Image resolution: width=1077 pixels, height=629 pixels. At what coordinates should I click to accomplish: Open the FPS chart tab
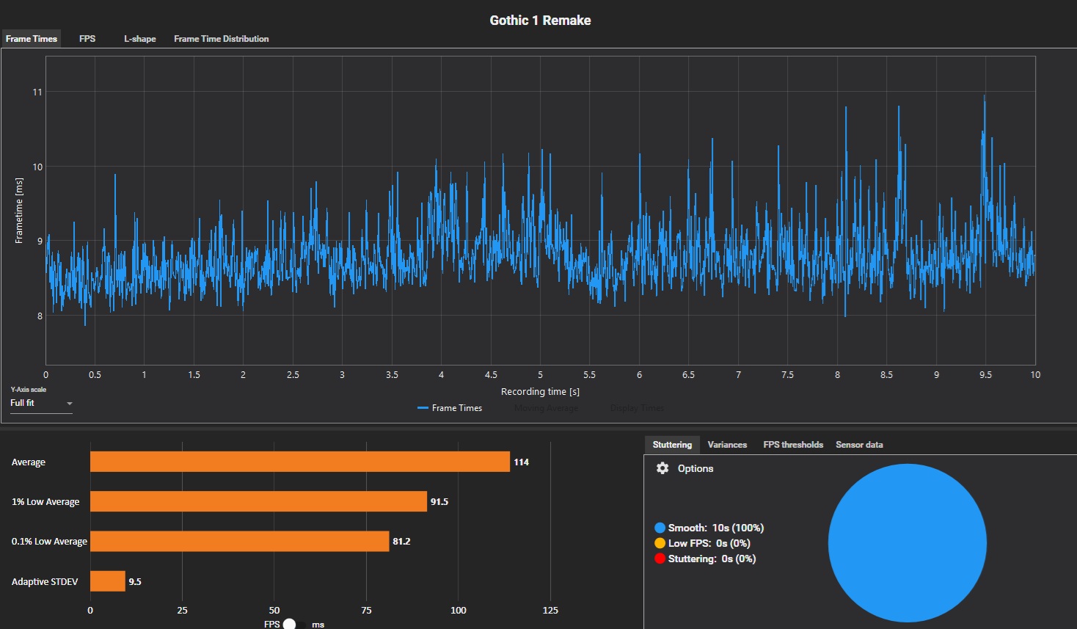[x=87, y=39]
